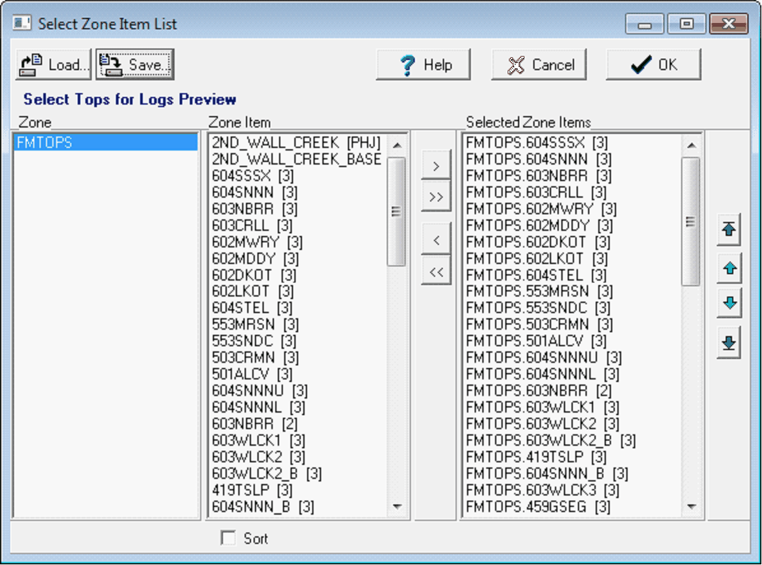This screenshot has height=565, width=762.
Task: Add all items with double right arrow
Action: (x=436, y=197)
